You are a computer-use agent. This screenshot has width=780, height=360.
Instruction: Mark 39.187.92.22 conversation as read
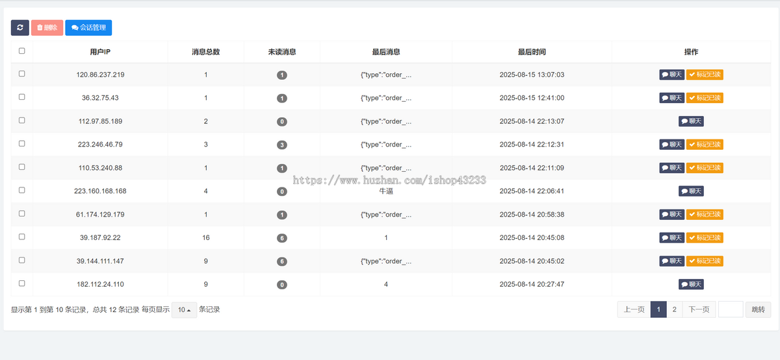click(x=705, y=238)
